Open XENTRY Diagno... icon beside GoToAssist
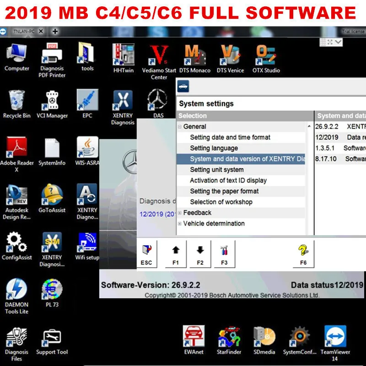 pyautogui.click(x=87, y=195)
